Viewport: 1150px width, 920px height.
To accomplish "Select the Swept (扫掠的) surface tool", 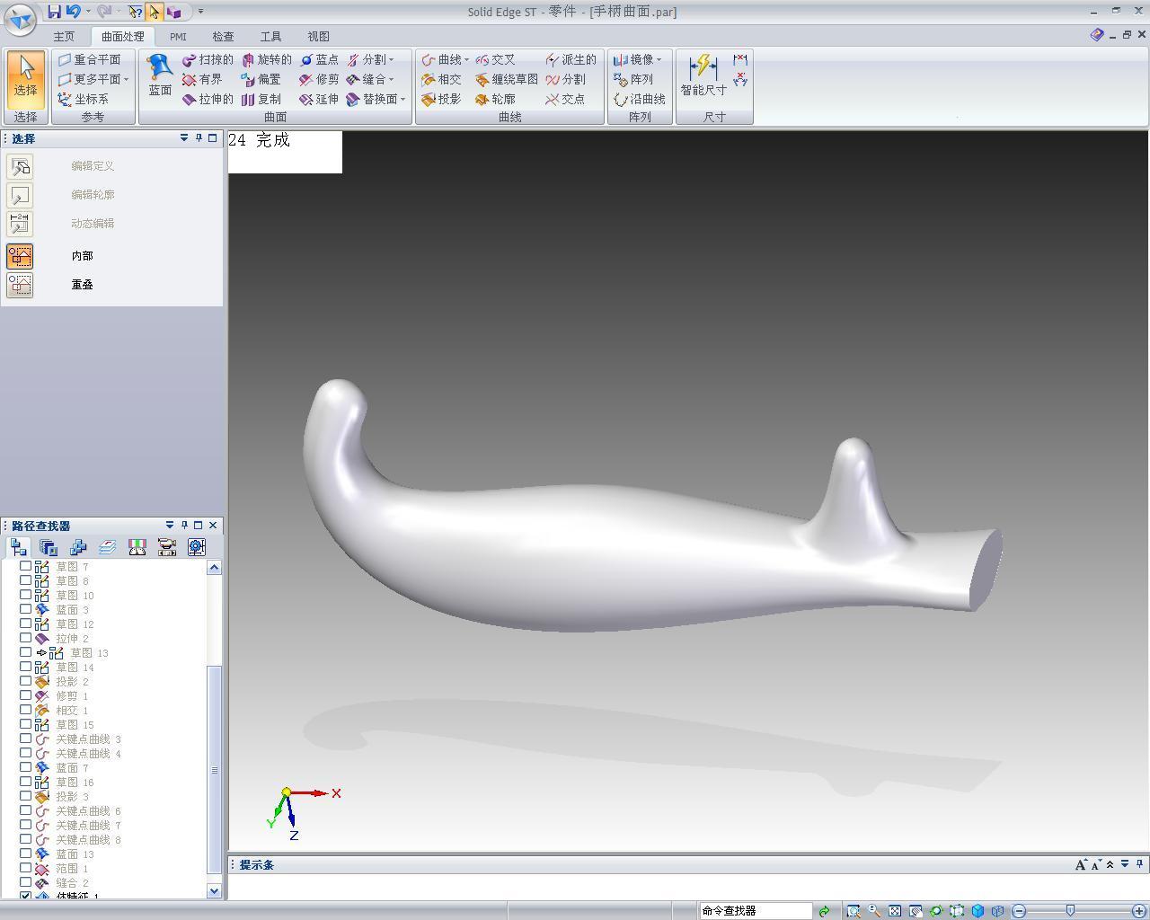I will pyautogui.click(x=208, y=59).
